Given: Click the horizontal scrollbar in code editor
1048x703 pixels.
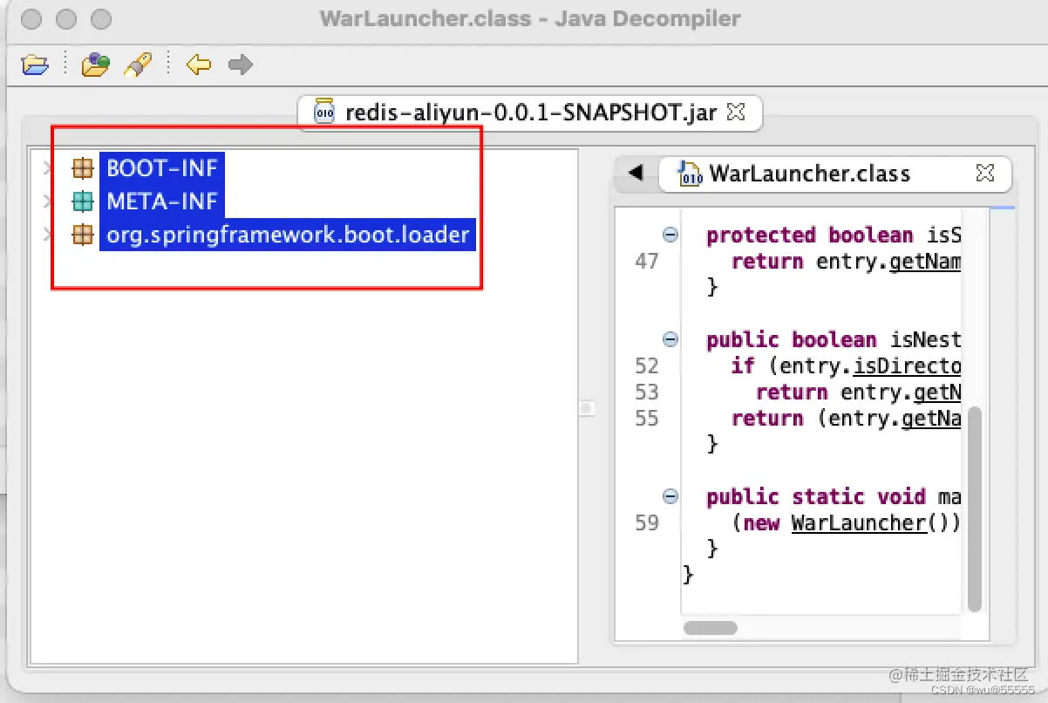Looking at the screenshot, I should 711,627.
